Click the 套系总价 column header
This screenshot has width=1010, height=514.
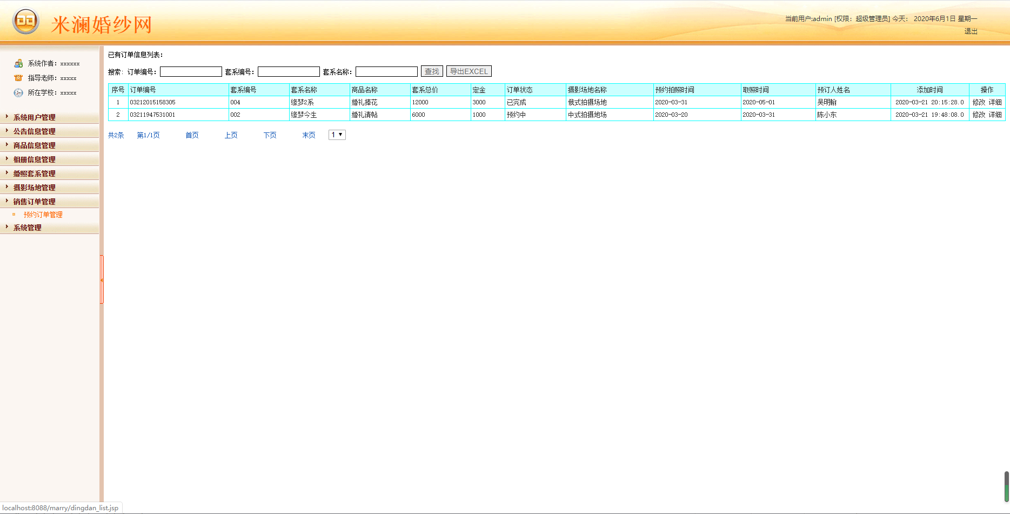440,90
